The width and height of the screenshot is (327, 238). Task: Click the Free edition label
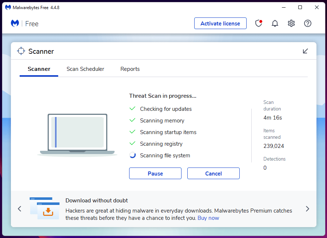click(x=32, y=24)
